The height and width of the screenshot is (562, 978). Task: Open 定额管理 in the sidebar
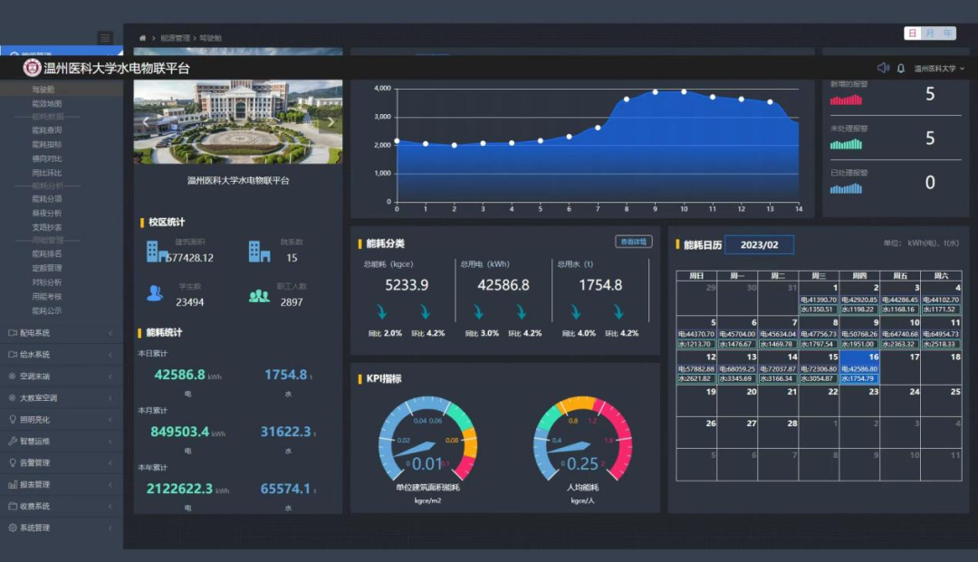click(47, 268)
